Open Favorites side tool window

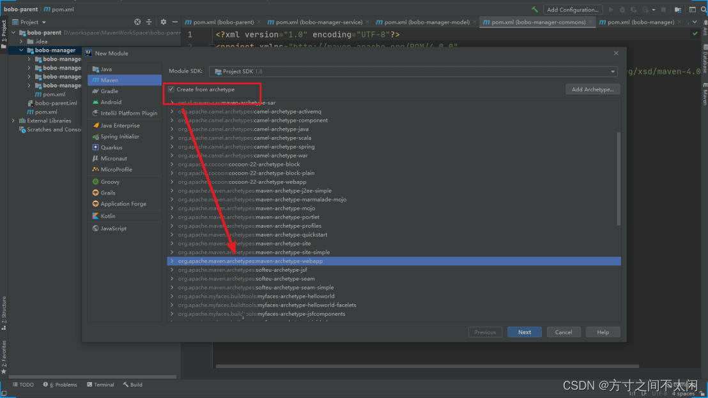4,357
